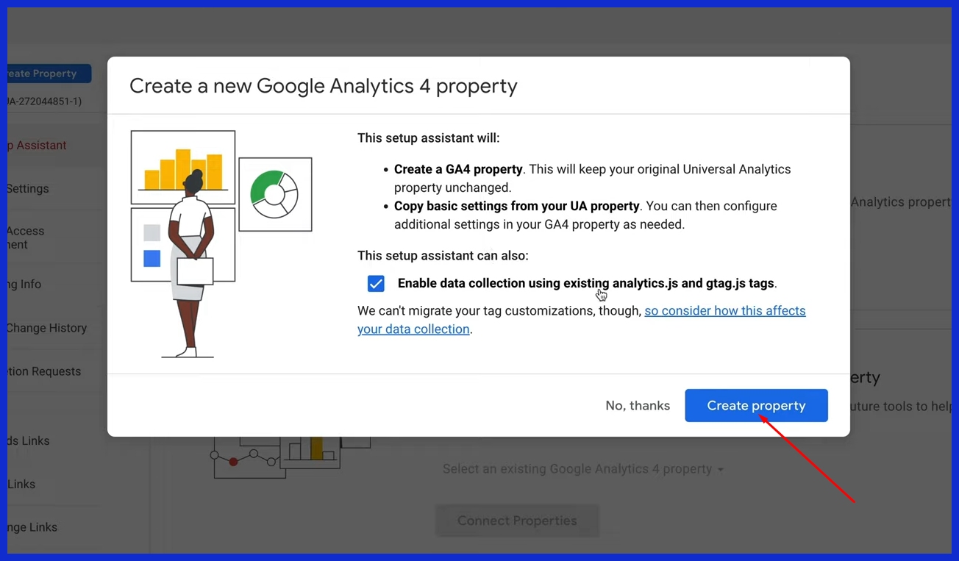Open Property Settings sidebar item
The image size is (959, 561).
[29, 189]
